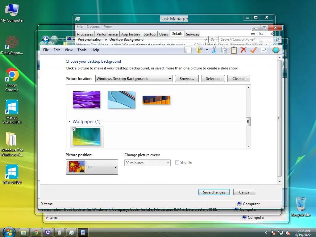Viewport: 316px width, 237px height.
Task: Click the Cancel button
Action: click(x=245, y=192)
